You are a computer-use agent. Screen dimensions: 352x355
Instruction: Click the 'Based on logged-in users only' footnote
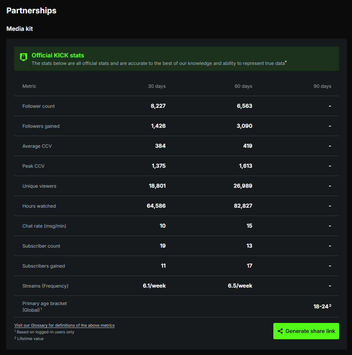(x=45, y=332)
